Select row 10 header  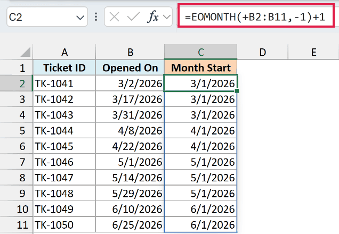coord(16,209)
